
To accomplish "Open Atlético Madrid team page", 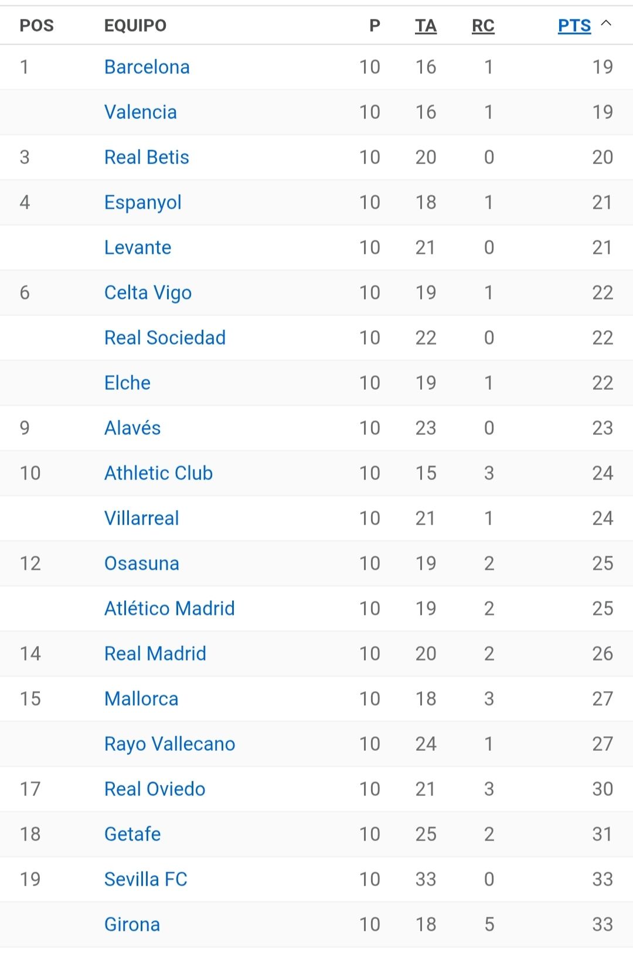I will coord(169,608).
